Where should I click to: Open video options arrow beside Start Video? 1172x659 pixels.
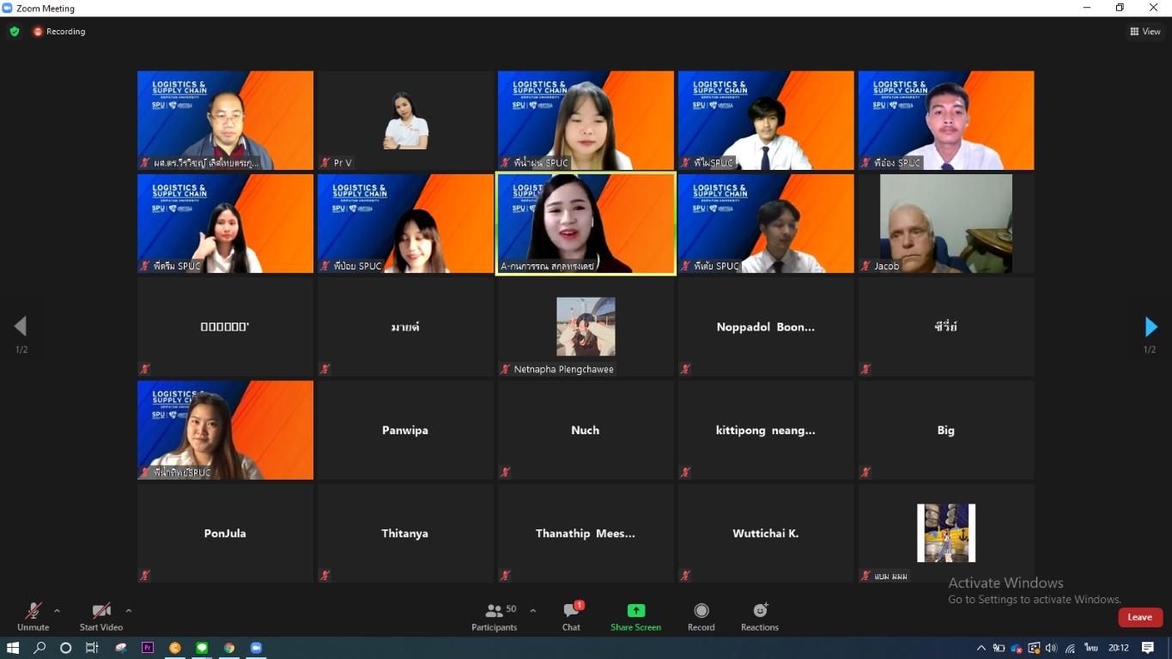point(129,611)
